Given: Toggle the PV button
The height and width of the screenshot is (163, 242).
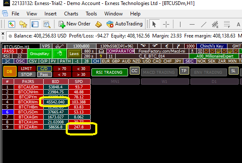Looking at the screenshot, I should 53,61.
